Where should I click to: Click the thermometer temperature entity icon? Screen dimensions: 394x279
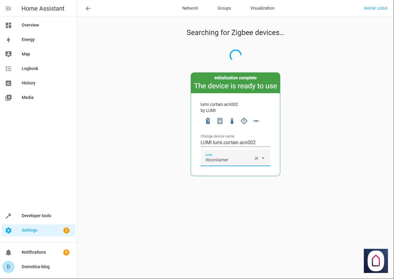click(x=232, y=121)
